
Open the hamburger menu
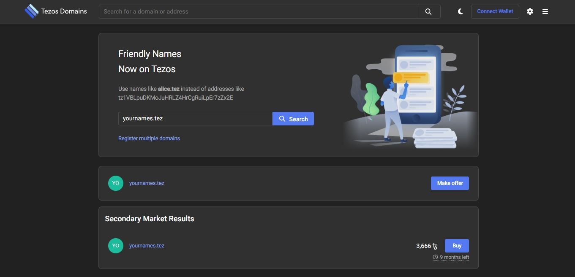[545, 11]
